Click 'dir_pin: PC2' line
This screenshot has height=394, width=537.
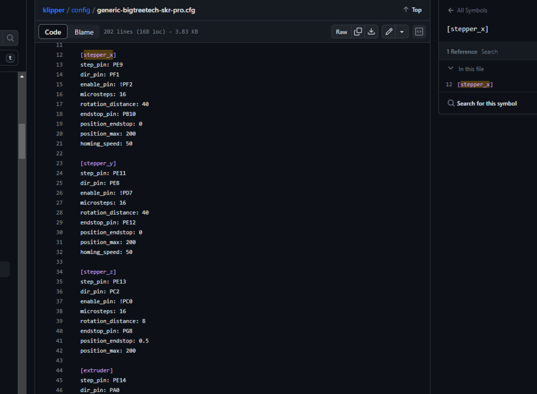[100, 292]
